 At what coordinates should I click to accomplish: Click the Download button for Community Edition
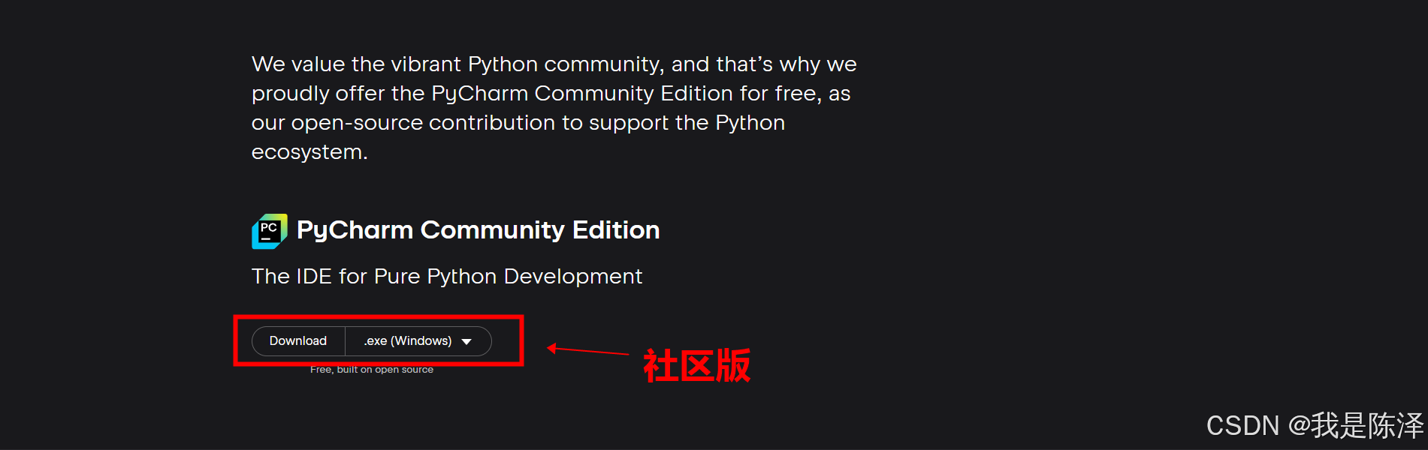pos(298,341)
